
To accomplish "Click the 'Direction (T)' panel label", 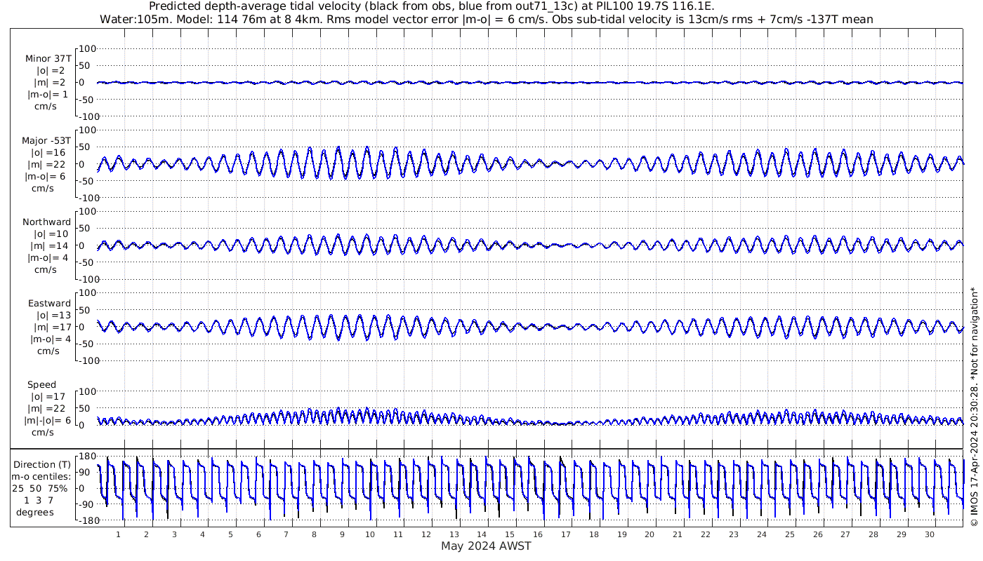I will click(42, 464).
